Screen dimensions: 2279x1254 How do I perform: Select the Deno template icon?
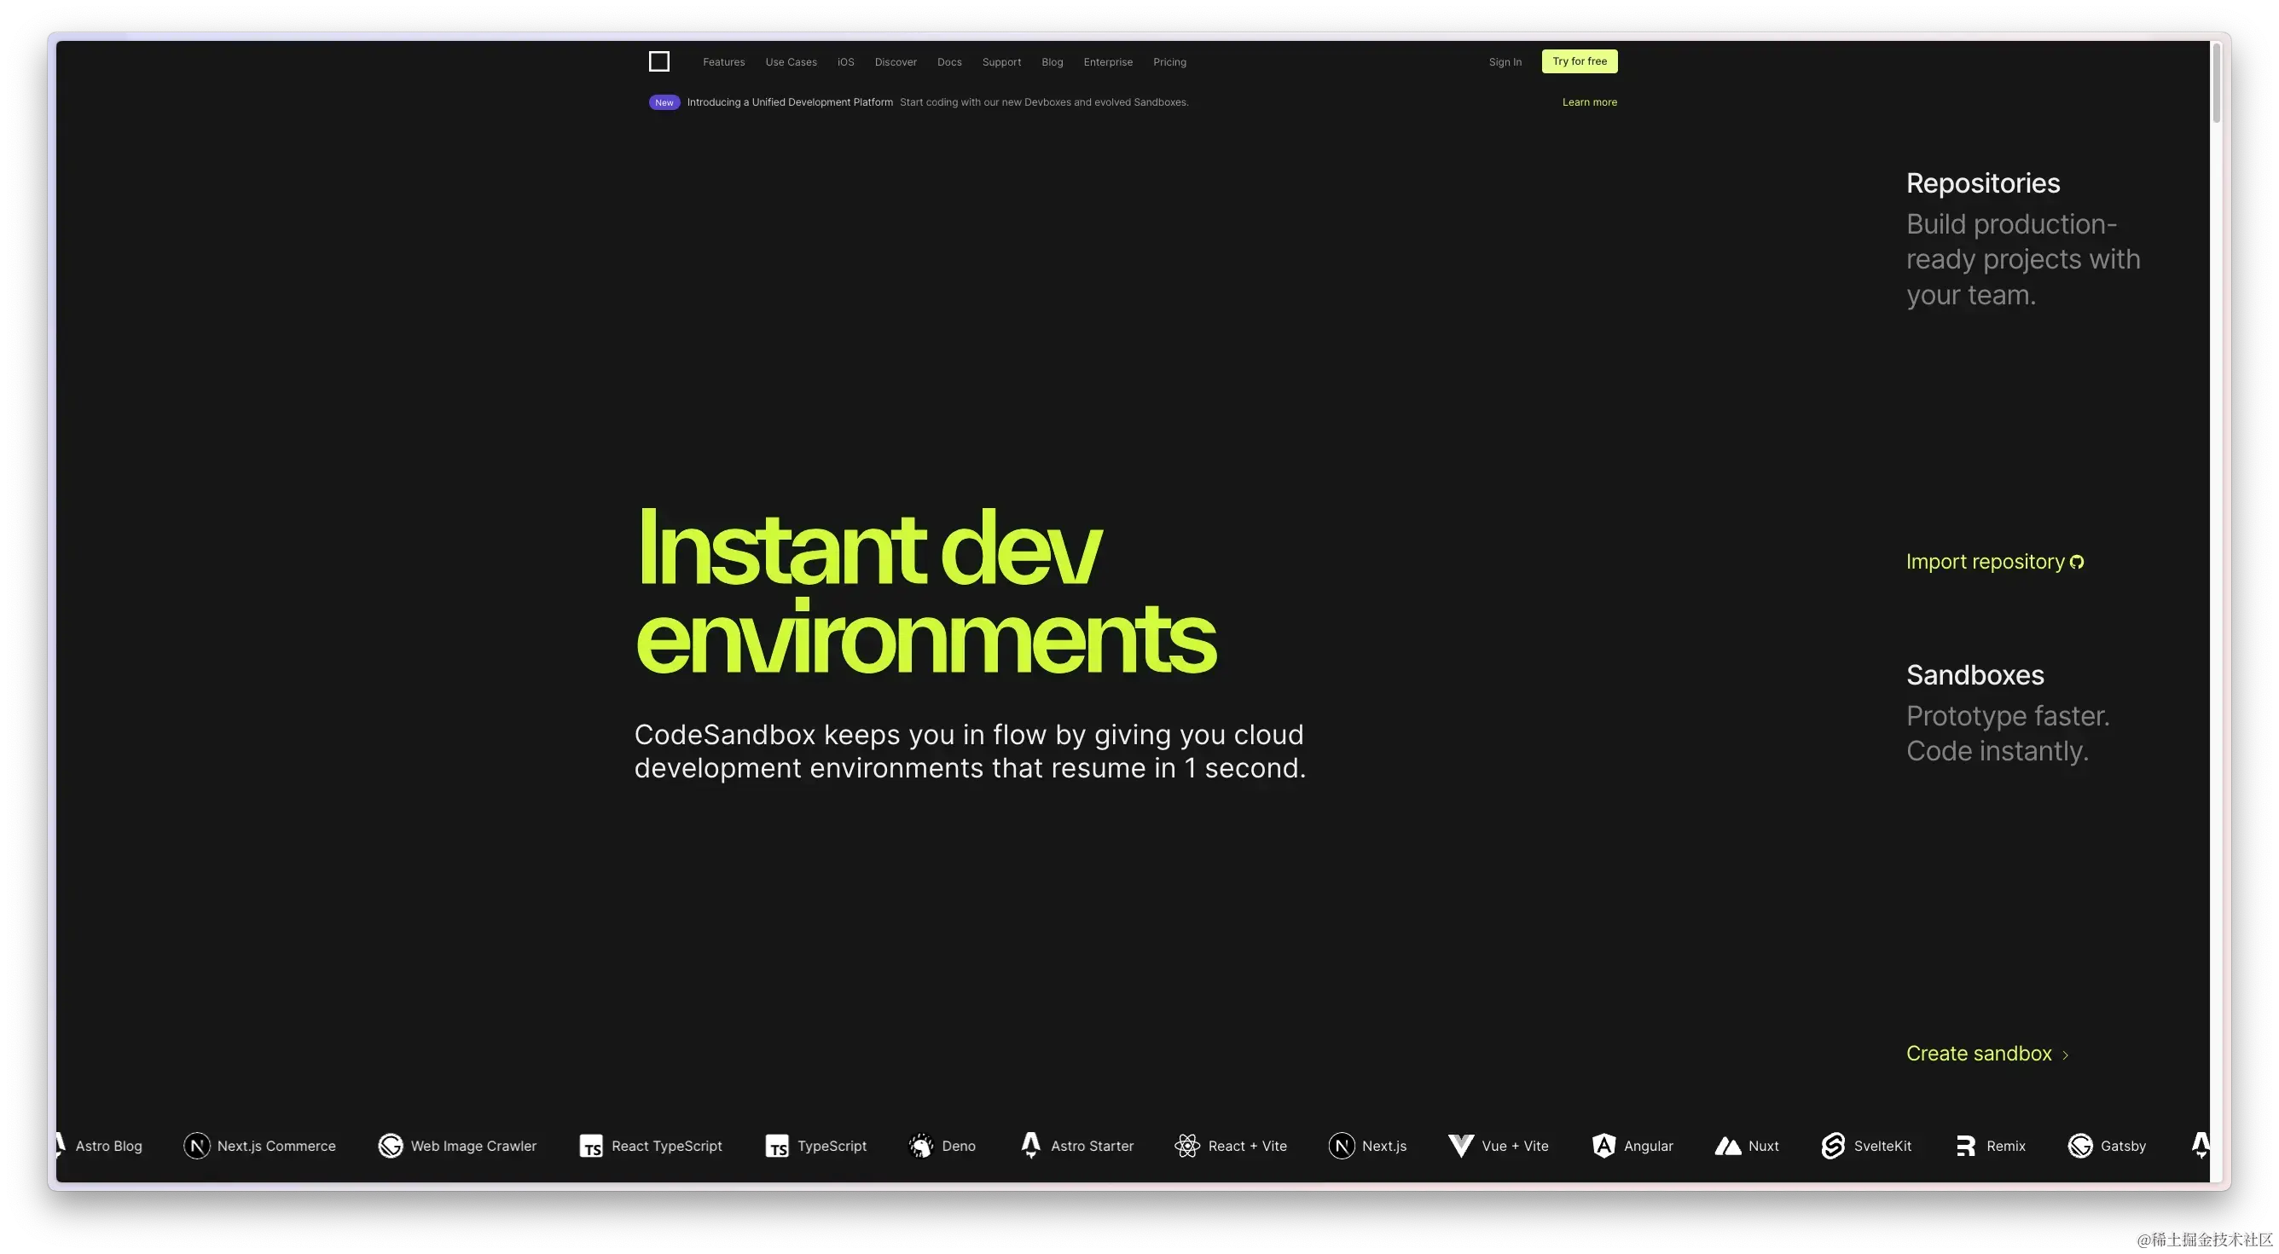pyautogui.click(x=920, y=1145)
